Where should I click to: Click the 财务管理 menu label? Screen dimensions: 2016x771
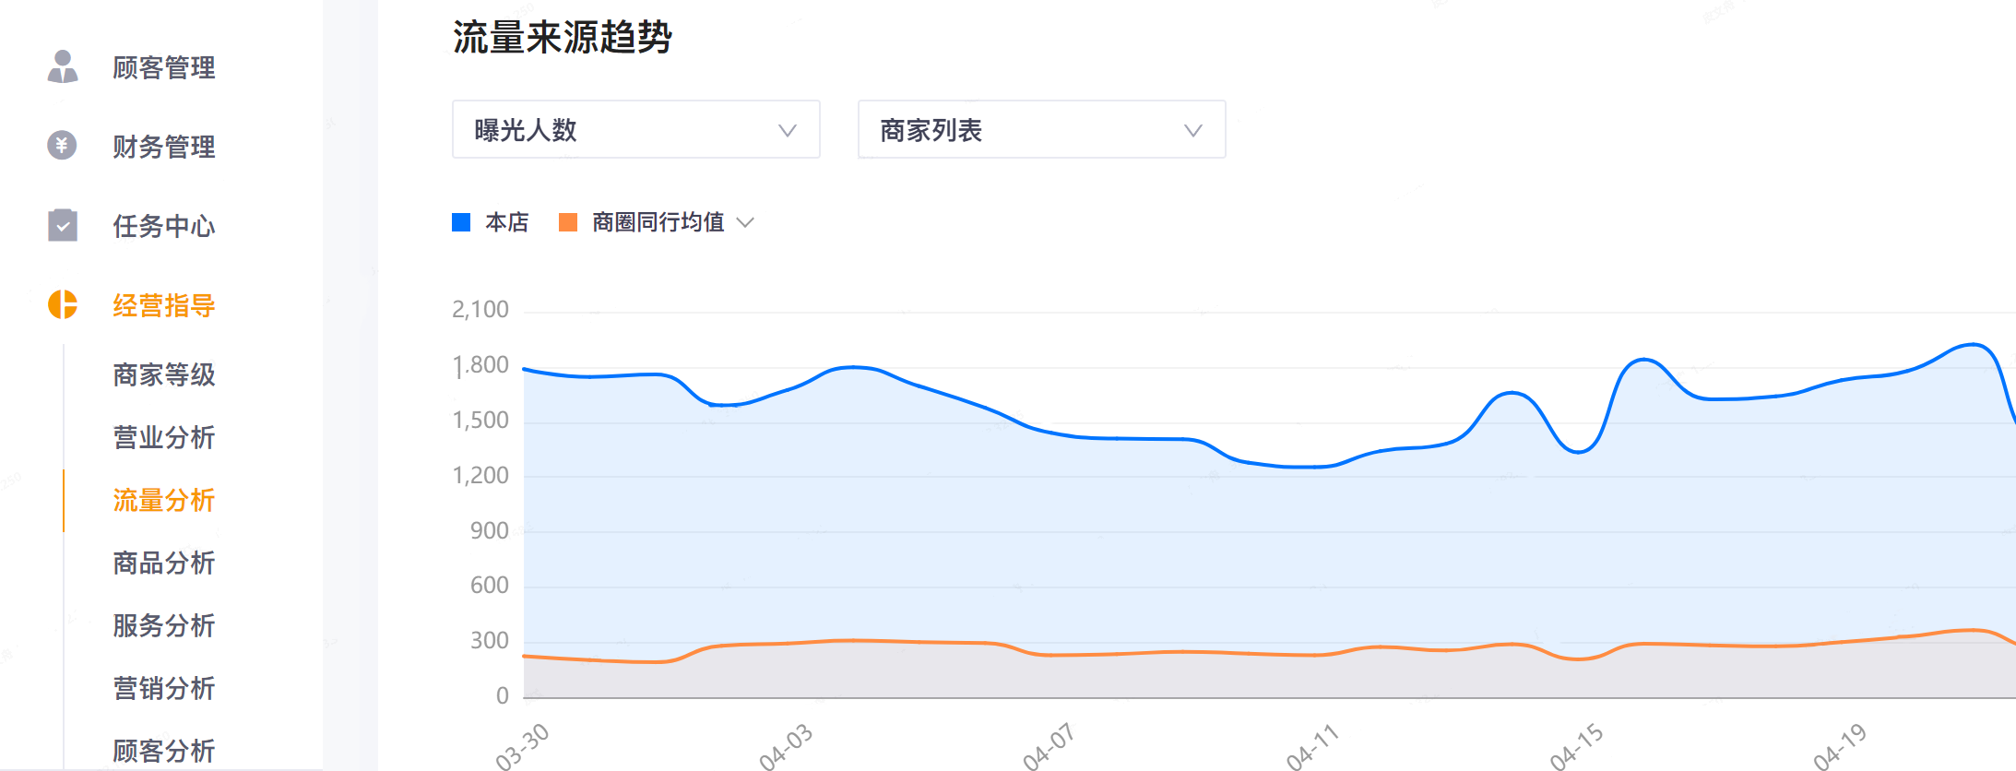(164, 147)
